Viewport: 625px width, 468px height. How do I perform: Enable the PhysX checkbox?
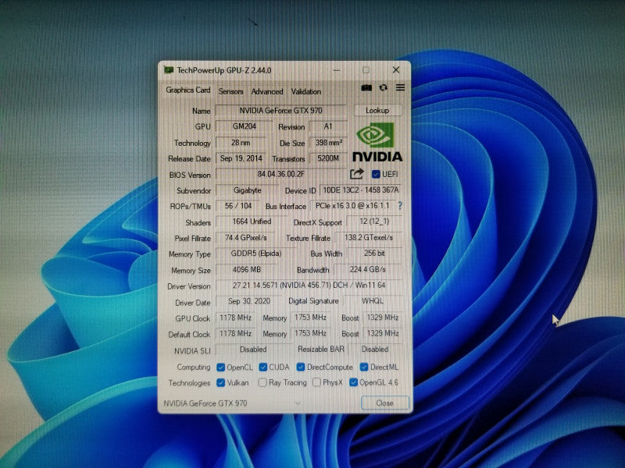pyautogui.click(x=316, y=382)
